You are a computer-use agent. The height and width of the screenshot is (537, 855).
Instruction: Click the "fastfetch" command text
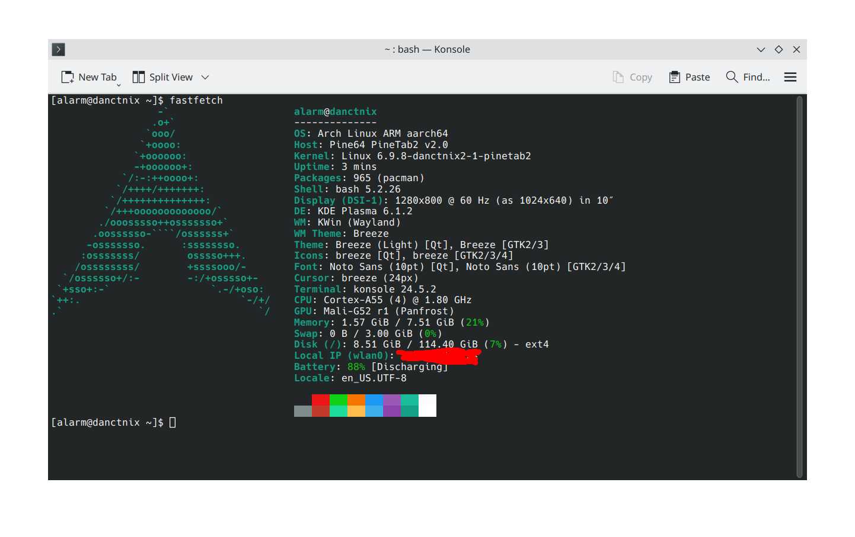coord(196,101)
